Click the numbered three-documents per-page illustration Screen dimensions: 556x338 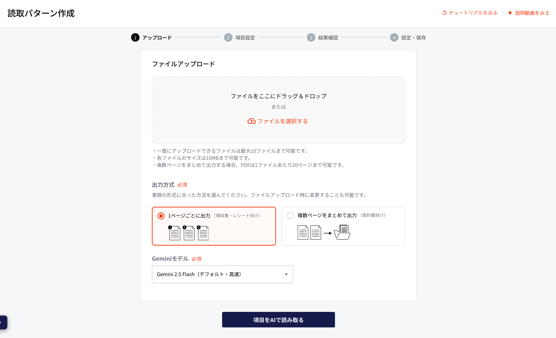(x=189, y=233)
